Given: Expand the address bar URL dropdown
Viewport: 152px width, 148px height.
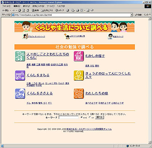Looking at the screenshot, I should 131,15.
